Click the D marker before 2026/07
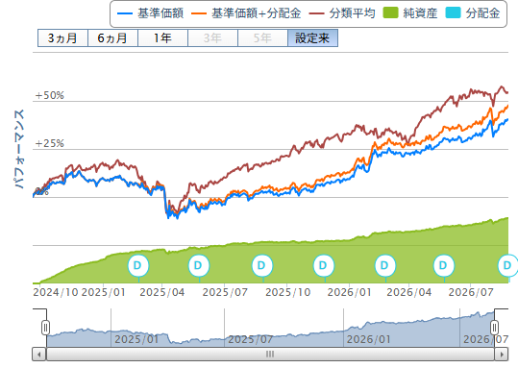 pos(444,265)
